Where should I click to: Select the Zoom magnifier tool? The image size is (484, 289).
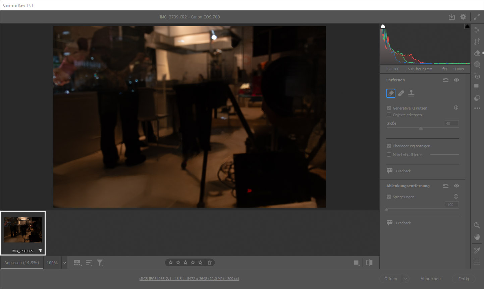477,225
